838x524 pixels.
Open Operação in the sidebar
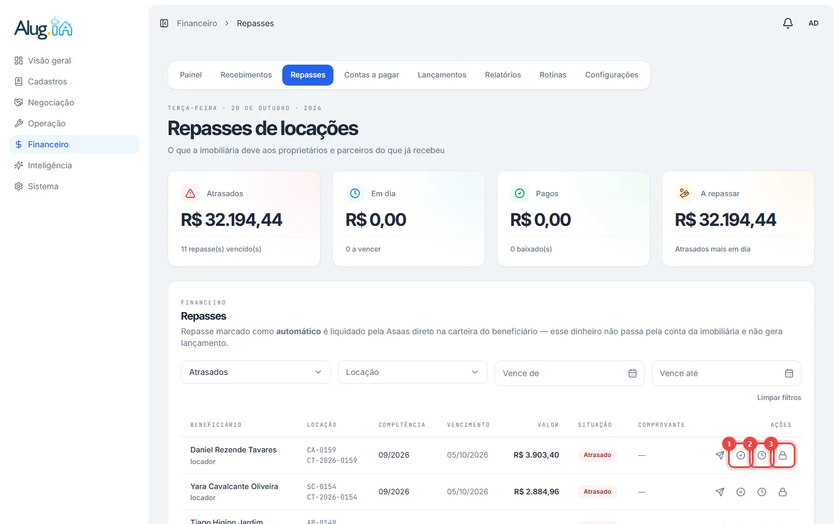pyautogui.click(x=74, y=123)
